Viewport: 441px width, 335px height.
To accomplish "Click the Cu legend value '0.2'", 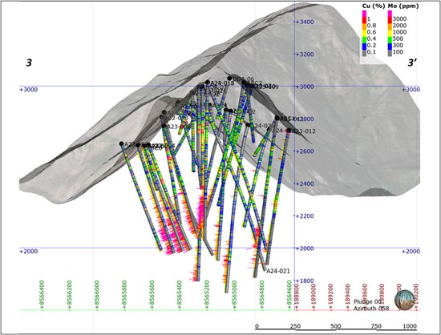I will [x=371, y=45].
